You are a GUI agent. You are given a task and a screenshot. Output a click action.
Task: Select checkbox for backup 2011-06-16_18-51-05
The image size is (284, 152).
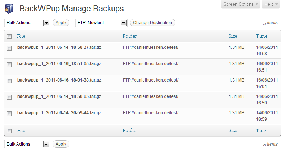[x=10, y=64]
